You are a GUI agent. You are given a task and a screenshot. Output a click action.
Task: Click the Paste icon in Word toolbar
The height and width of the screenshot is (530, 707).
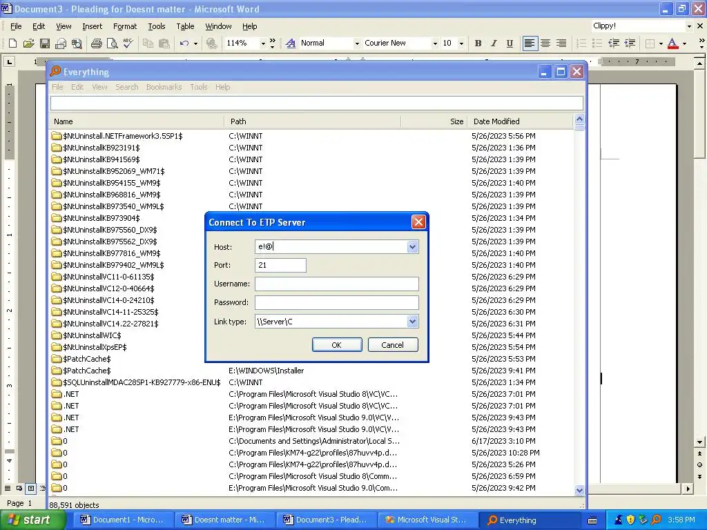pyautogui.click(x=164, y=43)
